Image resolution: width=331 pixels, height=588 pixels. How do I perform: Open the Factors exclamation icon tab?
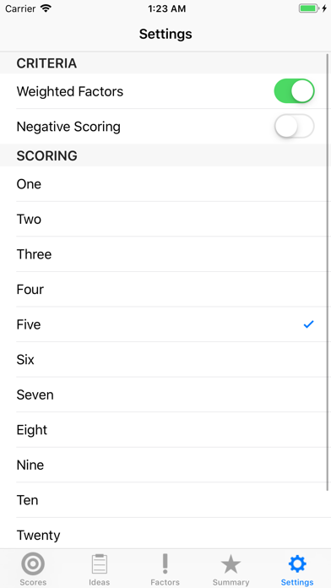tap(165, 569)
